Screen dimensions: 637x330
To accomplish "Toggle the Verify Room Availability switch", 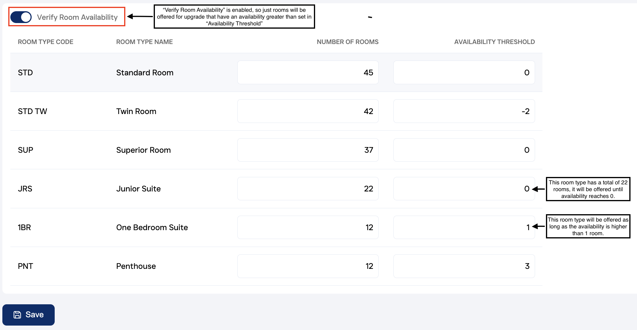I will point(21,17).
